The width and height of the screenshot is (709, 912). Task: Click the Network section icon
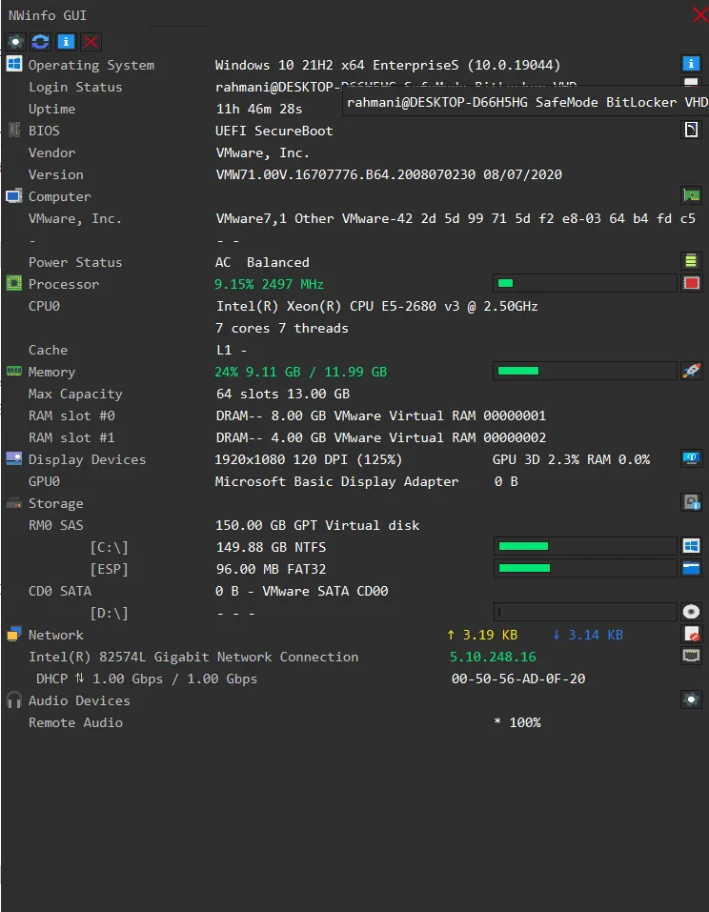point(14,634)
